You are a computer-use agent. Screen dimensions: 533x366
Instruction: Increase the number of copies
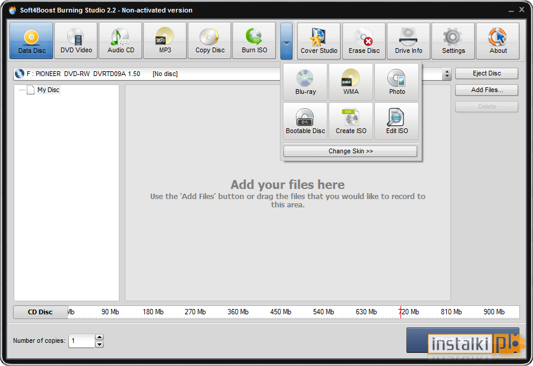[99, 337]
